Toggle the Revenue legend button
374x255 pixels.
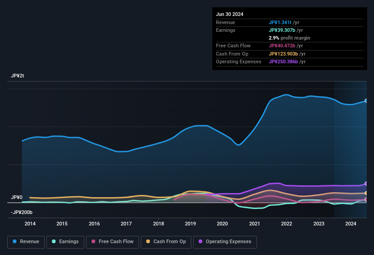(26, 242)
